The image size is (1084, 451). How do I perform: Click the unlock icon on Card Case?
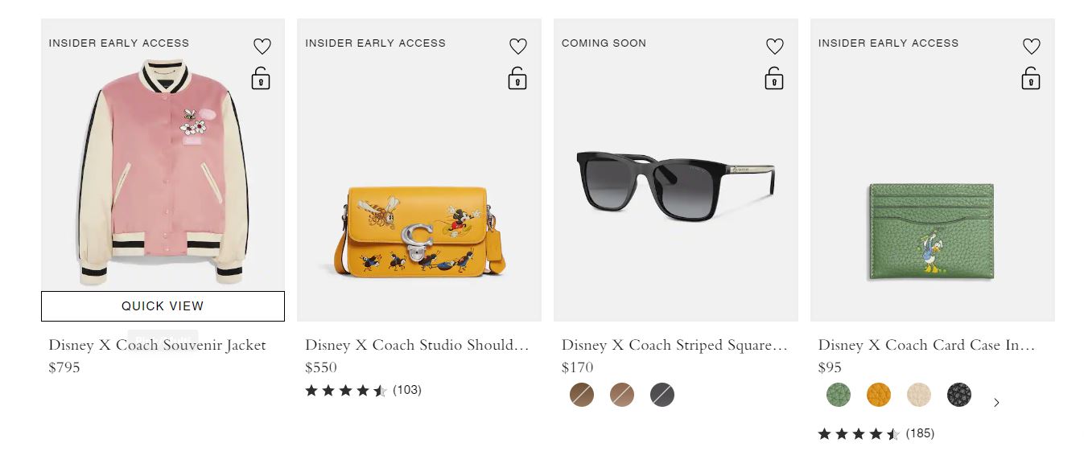(1031, 79)
